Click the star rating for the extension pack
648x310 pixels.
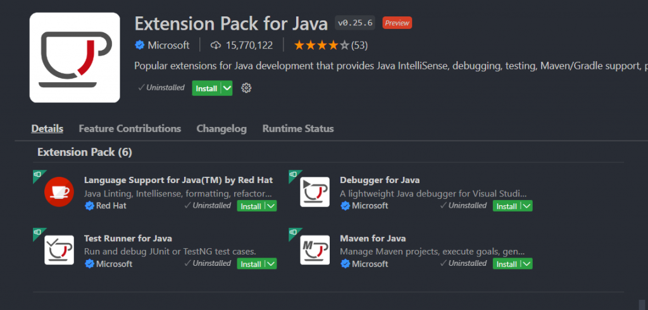pos(321,45)
